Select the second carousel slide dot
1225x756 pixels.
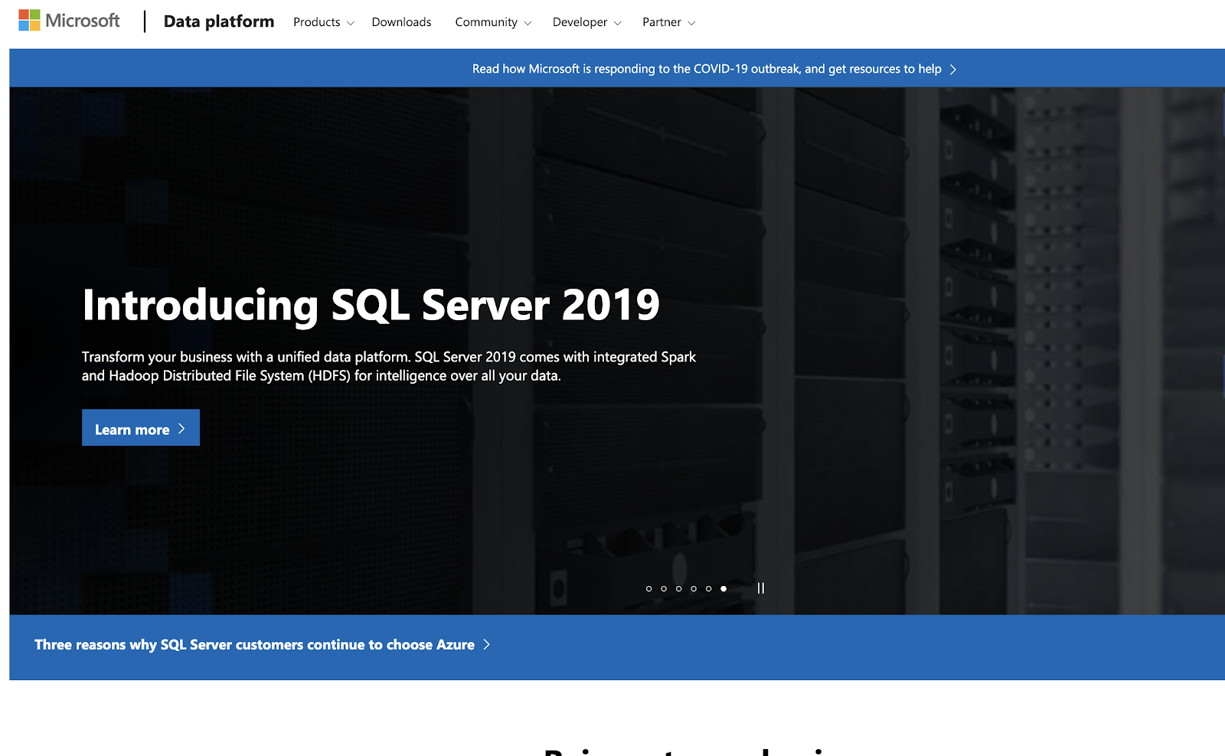[x=664, y=588]
